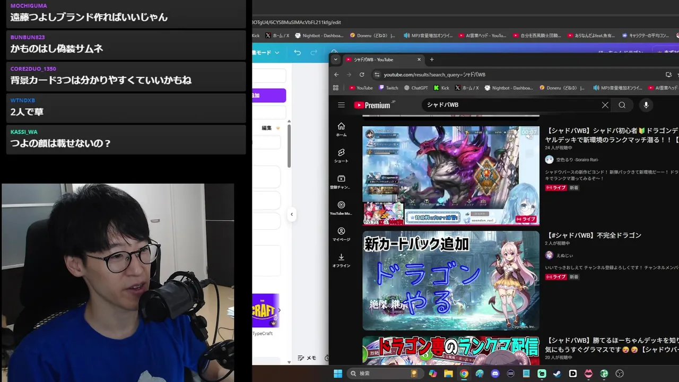
Task: Open AI雷葉ヘッド bookmark in background window
Action: [482, 36]
